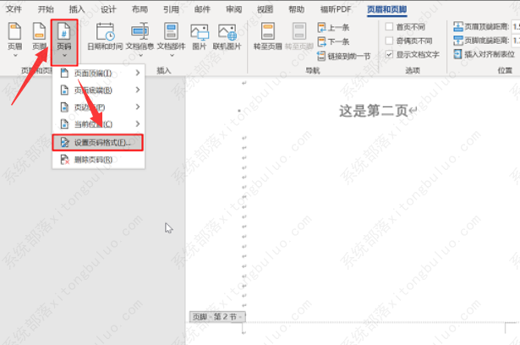The width and height of the screenshot is (520, 345).
Task: Switch to the 引用 tab
Action: tap(171, 9)
